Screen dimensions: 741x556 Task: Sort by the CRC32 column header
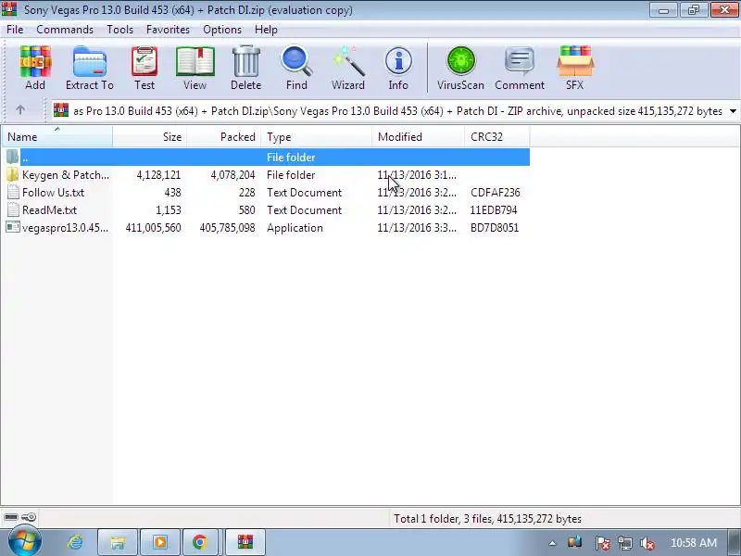point(497,136)
